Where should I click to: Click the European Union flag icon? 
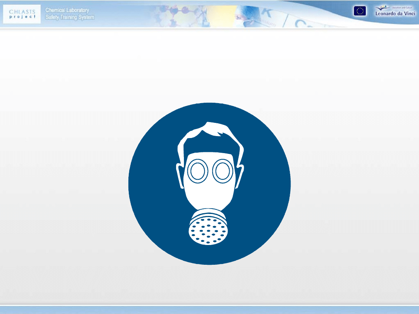coord(359,11)
